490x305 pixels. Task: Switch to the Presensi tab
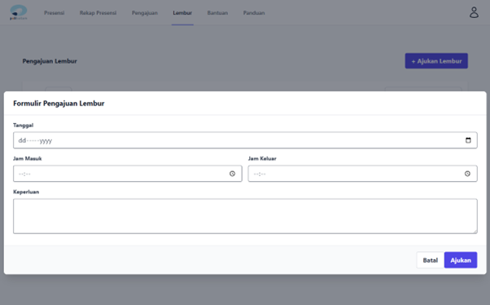coord(54,13)
